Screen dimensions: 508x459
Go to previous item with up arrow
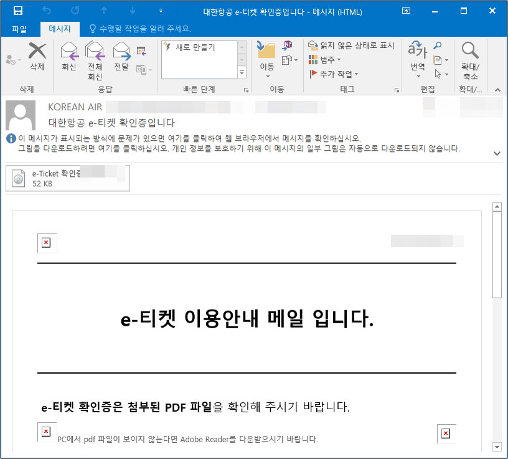pyautogui.click(x=104, y=11)
